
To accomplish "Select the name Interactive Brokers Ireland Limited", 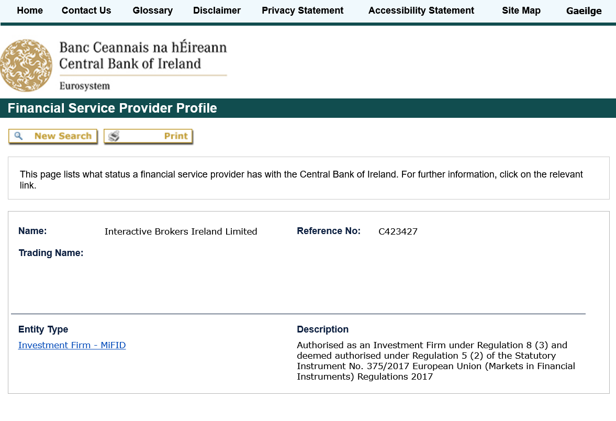I will pyautogui.click(x=181, y=231).
